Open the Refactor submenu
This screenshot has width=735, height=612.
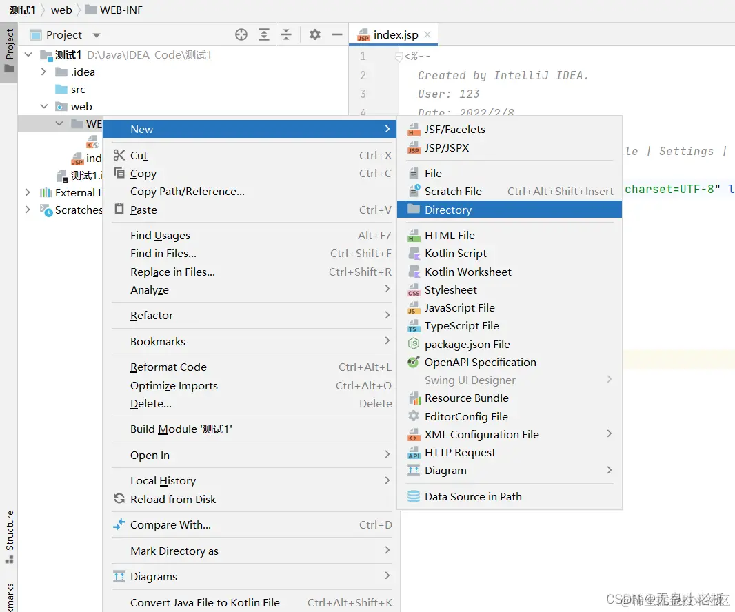[x=250, y=316]
